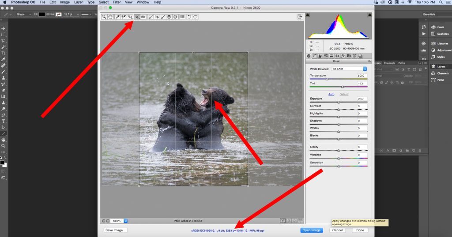This screenshot has width=452, height=237.
Task: Open Camera Raw preferences list icon
Action: pos(183,17)
